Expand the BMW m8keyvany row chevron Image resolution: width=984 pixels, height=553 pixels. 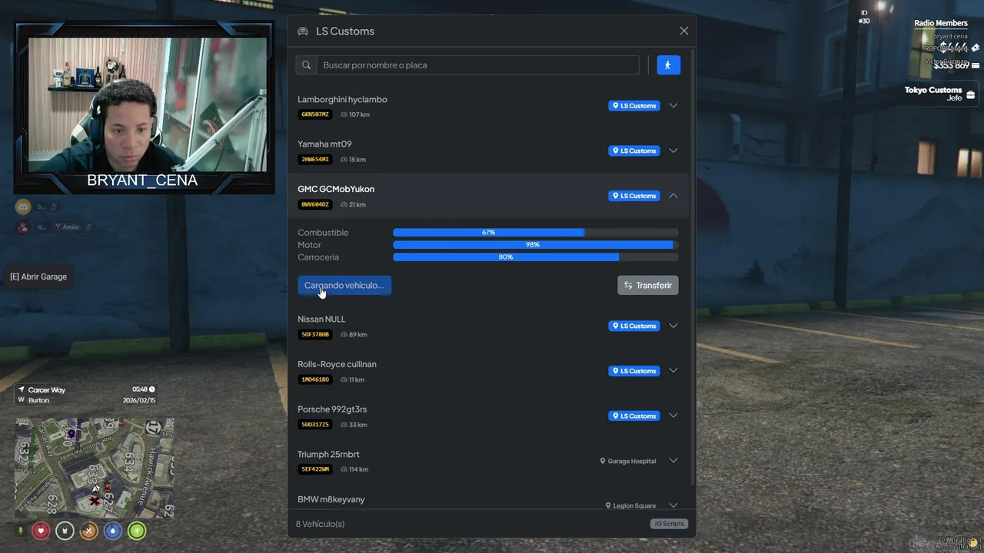click(673, 505)
